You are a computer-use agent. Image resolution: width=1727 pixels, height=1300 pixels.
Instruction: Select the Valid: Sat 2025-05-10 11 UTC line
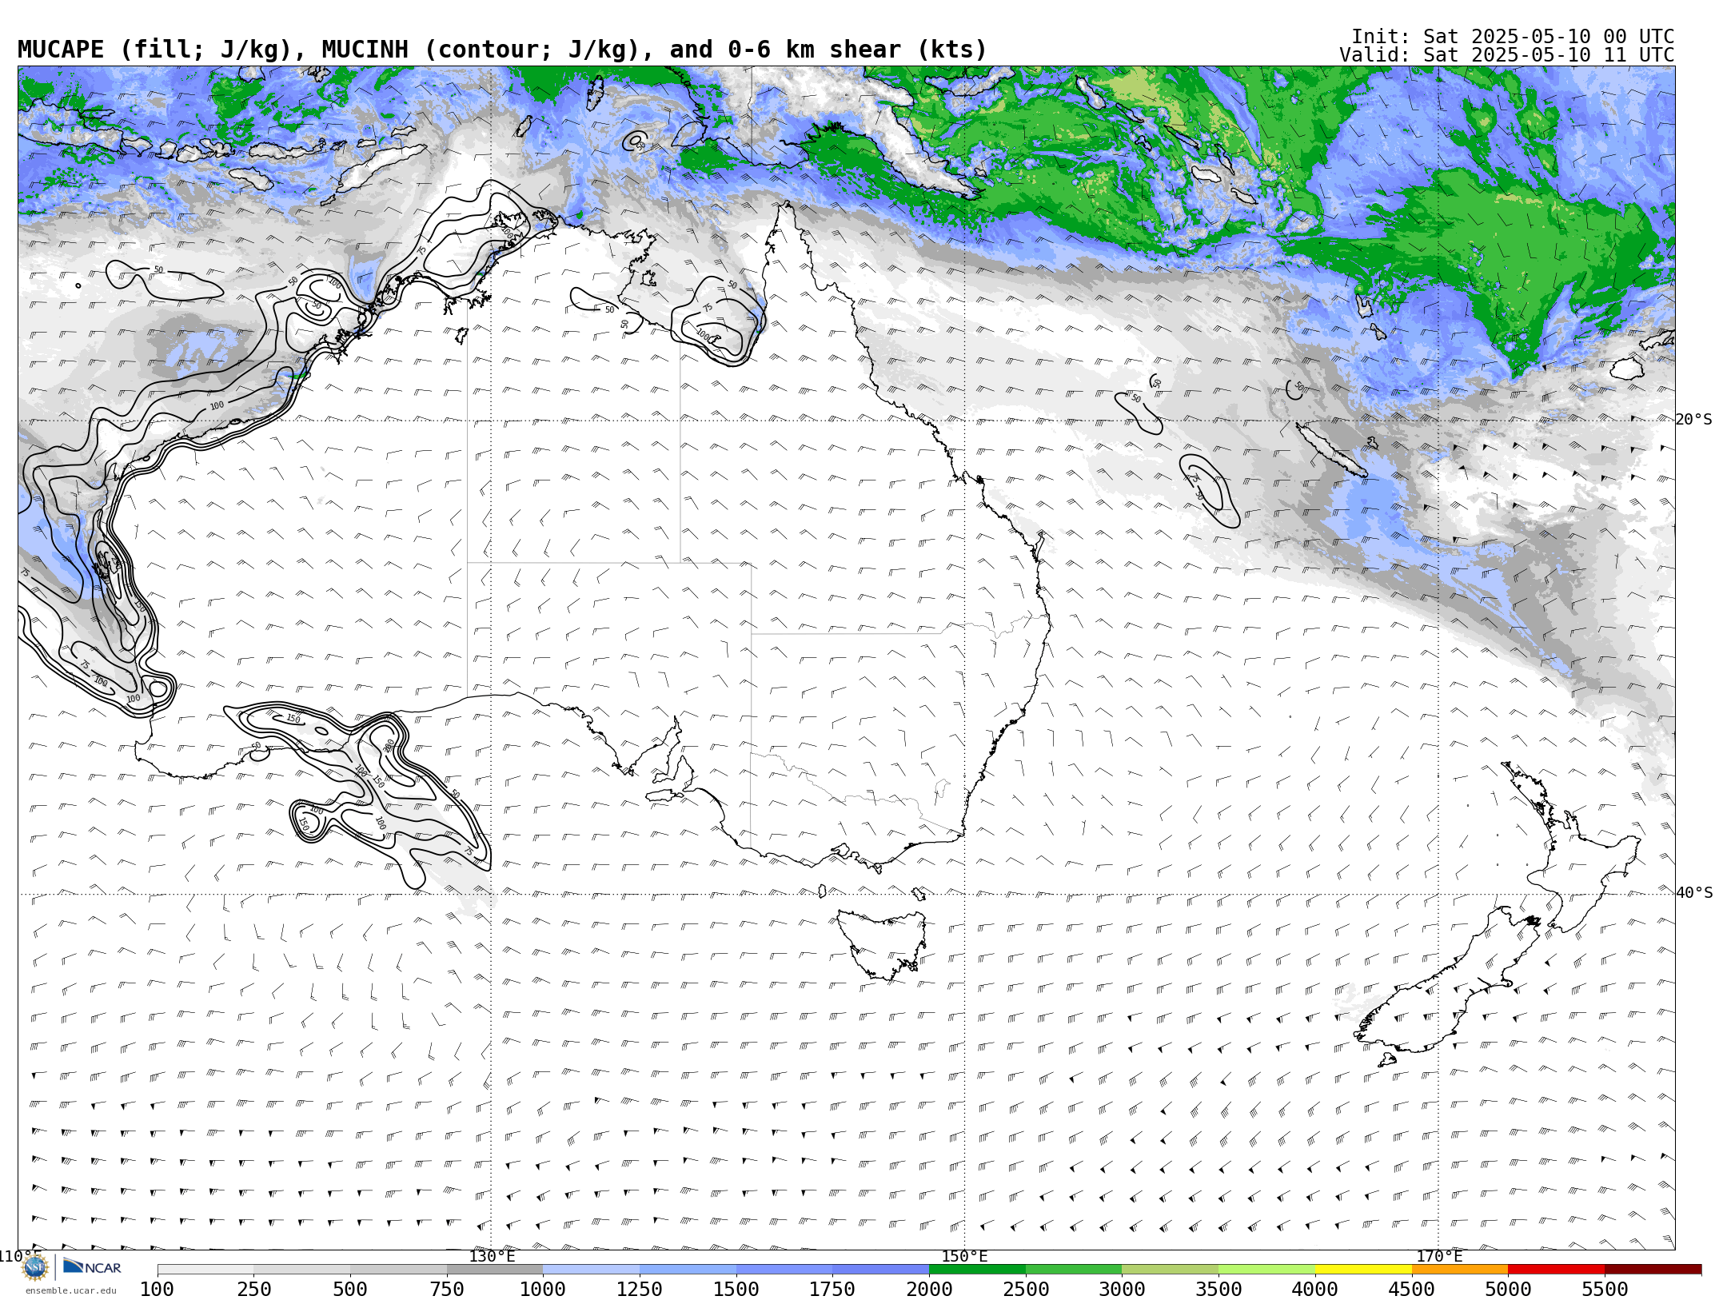[1506, 55]
